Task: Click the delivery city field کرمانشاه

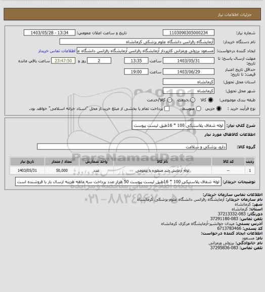Action: click(x=189, y=91)
